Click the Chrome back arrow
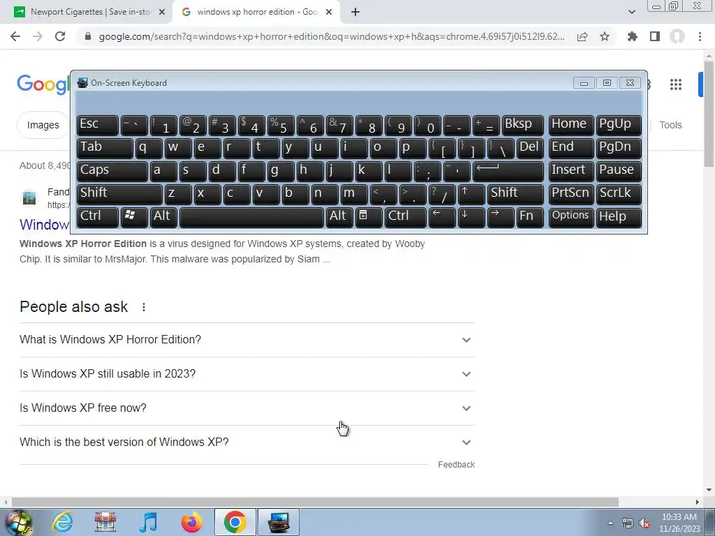Image resolution: width=715 pixels, height=536 pixels. [15, 36]
